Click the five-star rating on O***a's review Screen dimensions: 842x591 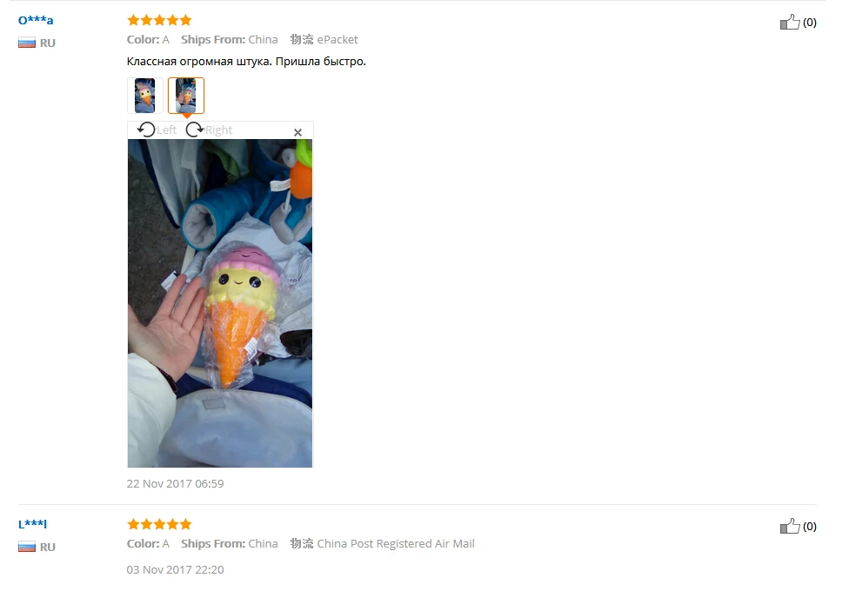point(159,20)
